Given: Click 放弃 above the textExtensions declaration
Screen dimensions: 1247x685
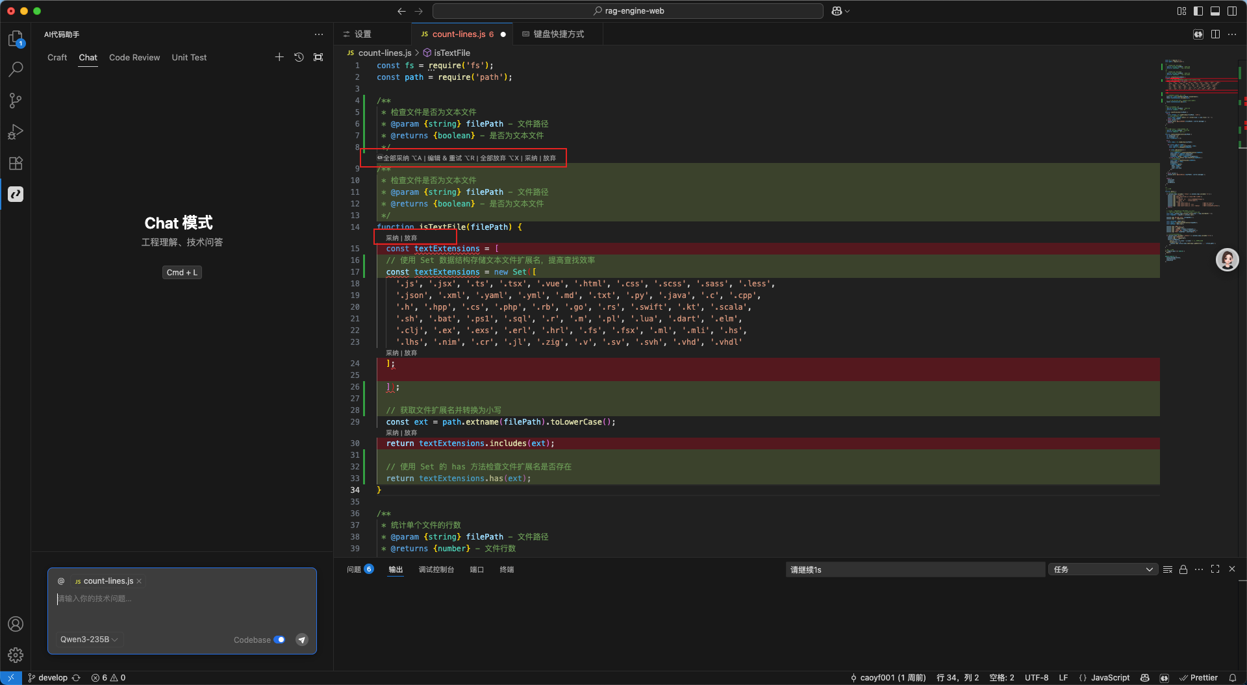Looking at the screenshot, I should click(410, 238).
